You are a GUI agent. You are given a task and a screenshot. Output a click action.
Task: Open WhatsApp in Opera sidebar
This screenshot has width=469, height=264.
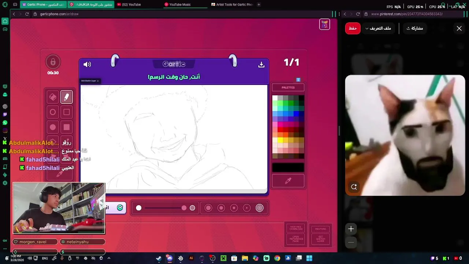click(x=5, y=123)
